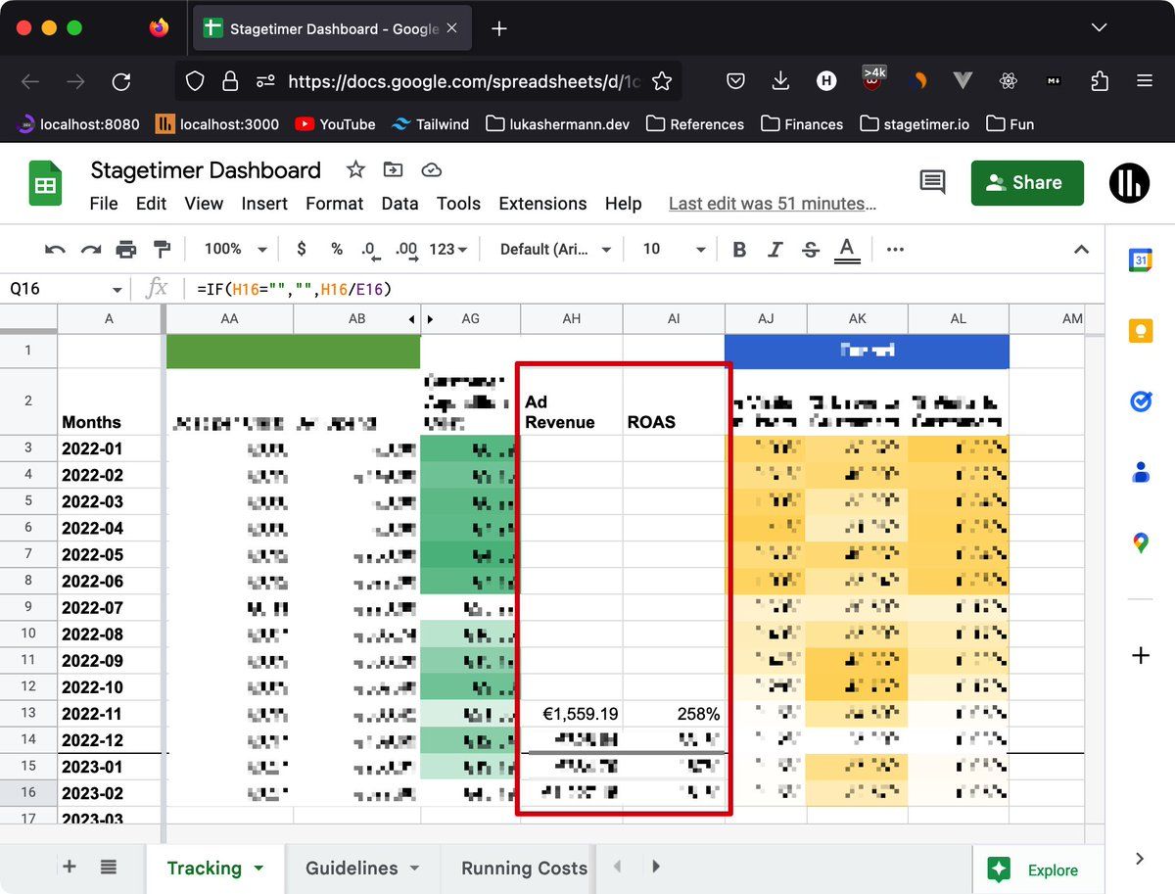This screenshot has width=1175, height=894.
Task: Expand the Default (Arial) font dropdown
Action: (555, 250)
